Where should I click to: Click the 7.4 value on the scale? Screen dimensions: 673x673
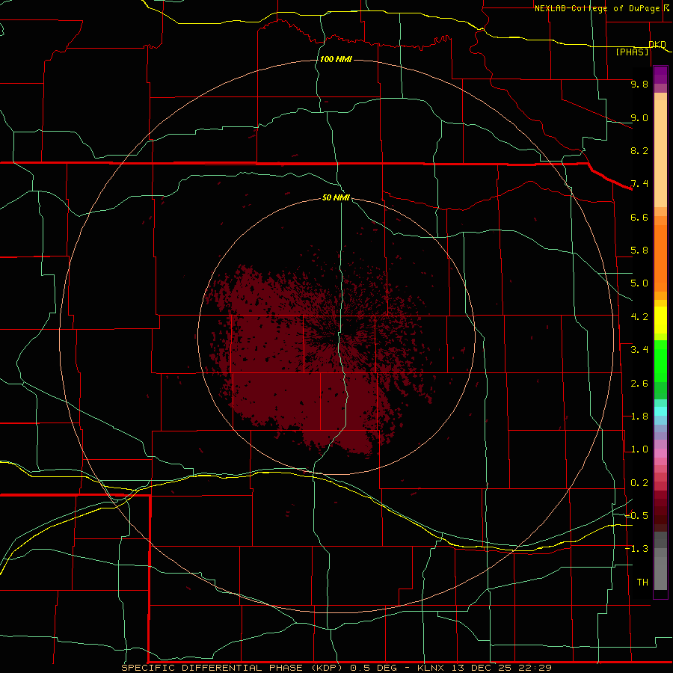click(x=639, y=184)
